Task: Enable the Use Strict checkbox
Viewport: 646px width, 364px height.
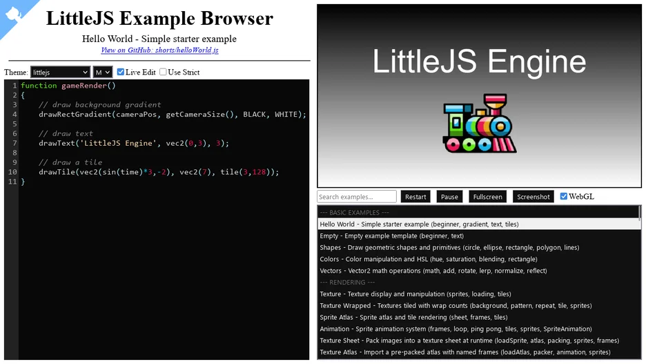Action: (163, 72)
